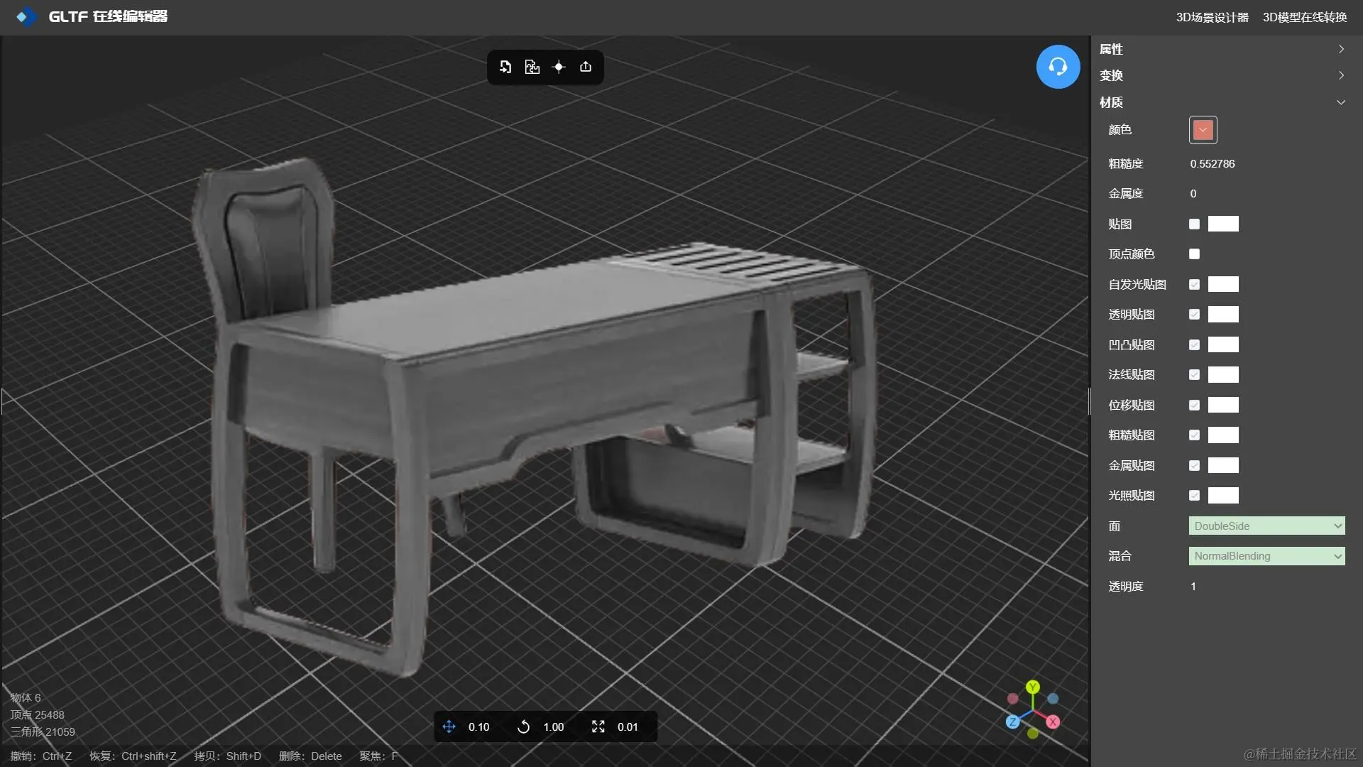Click the green Y axis gizmo
This screenshot has width=1363, height=767.
point(1033,687)
